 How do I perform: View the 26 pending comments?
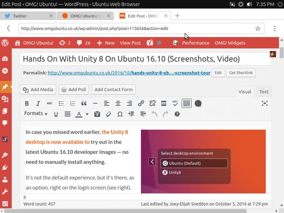(84, 43)
